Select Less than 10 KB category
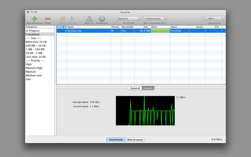The width and height of the screenshot is (251, 157). [x=40, y=57]
